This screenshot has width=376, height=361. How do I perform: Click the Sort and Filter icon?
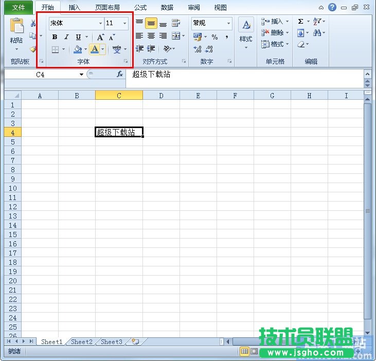(x=317, y=21)
